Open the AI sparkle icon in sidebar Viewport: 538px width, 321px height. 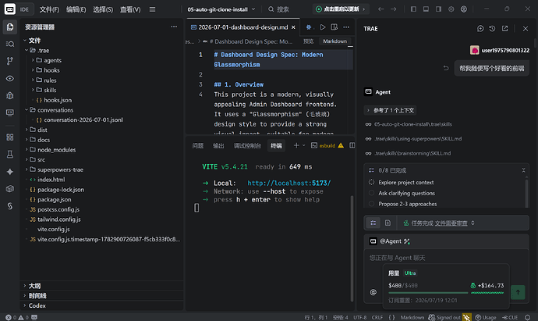(10, 172)
